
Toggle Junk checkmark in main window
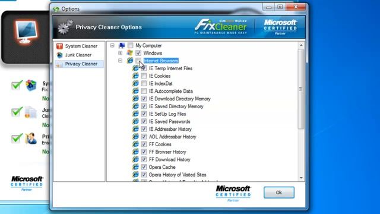pyautogui.click(x=17, y=112)
